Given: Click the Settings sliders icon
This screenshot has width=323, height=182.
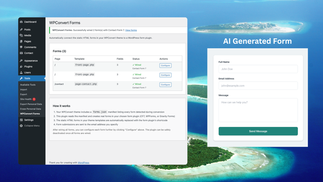Looking at the screenshot, I should 21,120.
